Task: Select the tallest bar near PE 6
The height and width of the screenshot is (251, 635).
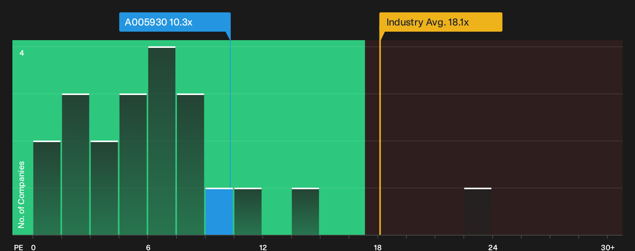Action: [162, 141]
